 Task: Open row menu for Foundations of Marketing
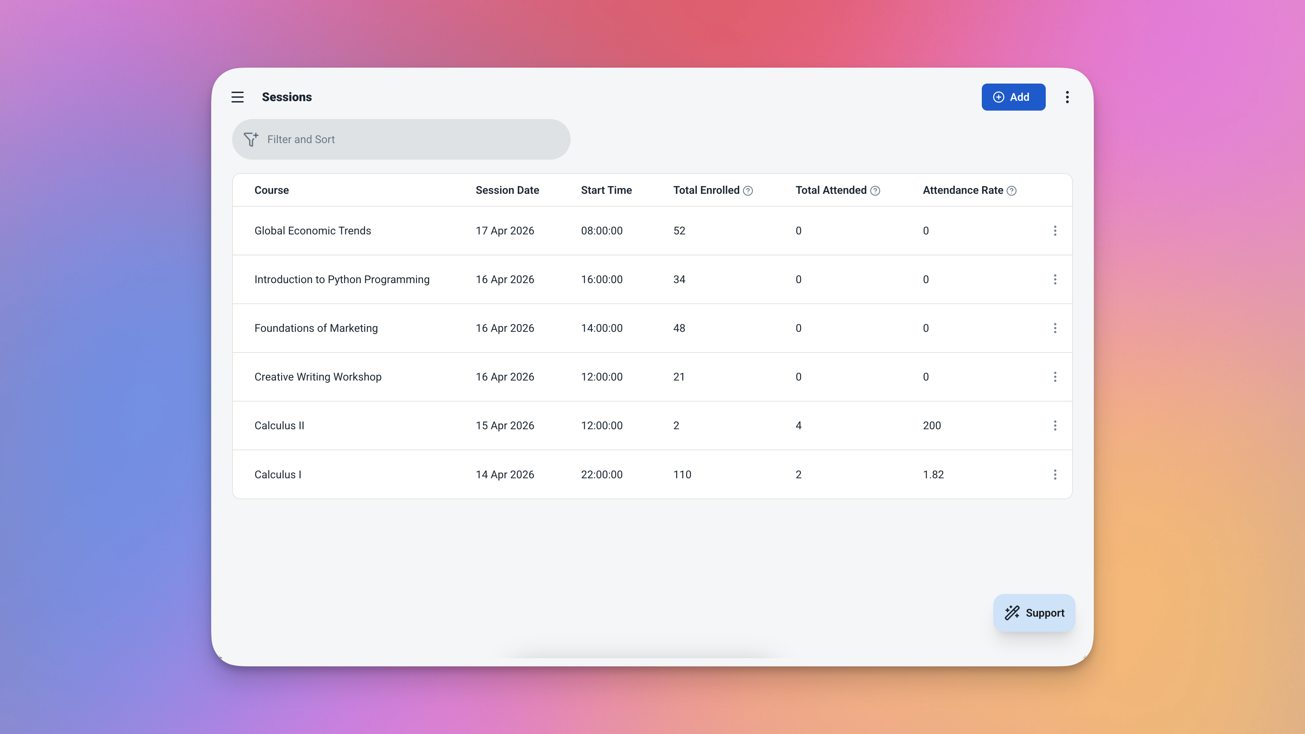pyautogui.click(x=1055, y=328)
